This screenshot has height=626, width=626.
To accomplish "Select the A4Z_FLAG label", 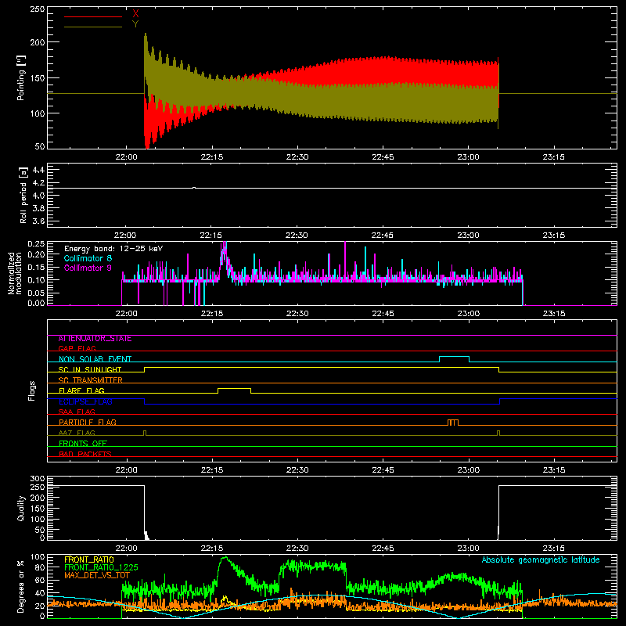I will click(x=77, y=433).
